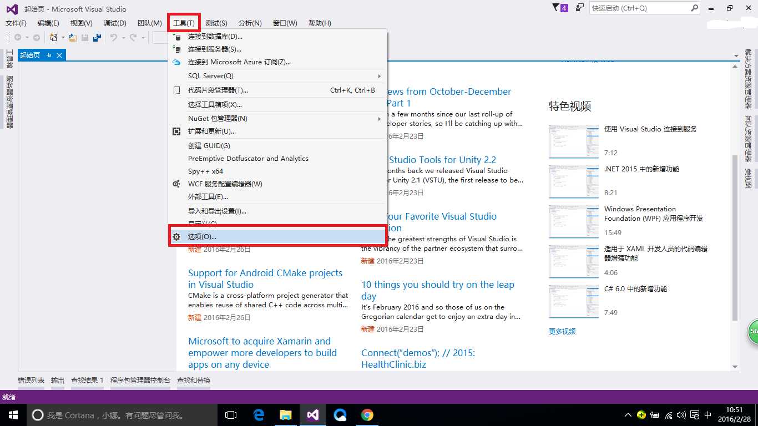Open the 团队(M) menu
758x426 pixels.
[x=150, y=23]
